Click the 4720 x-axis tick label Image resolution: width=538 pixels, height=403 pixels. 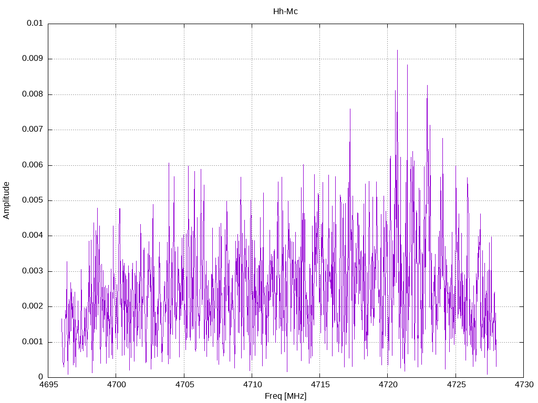pos(388,385)
